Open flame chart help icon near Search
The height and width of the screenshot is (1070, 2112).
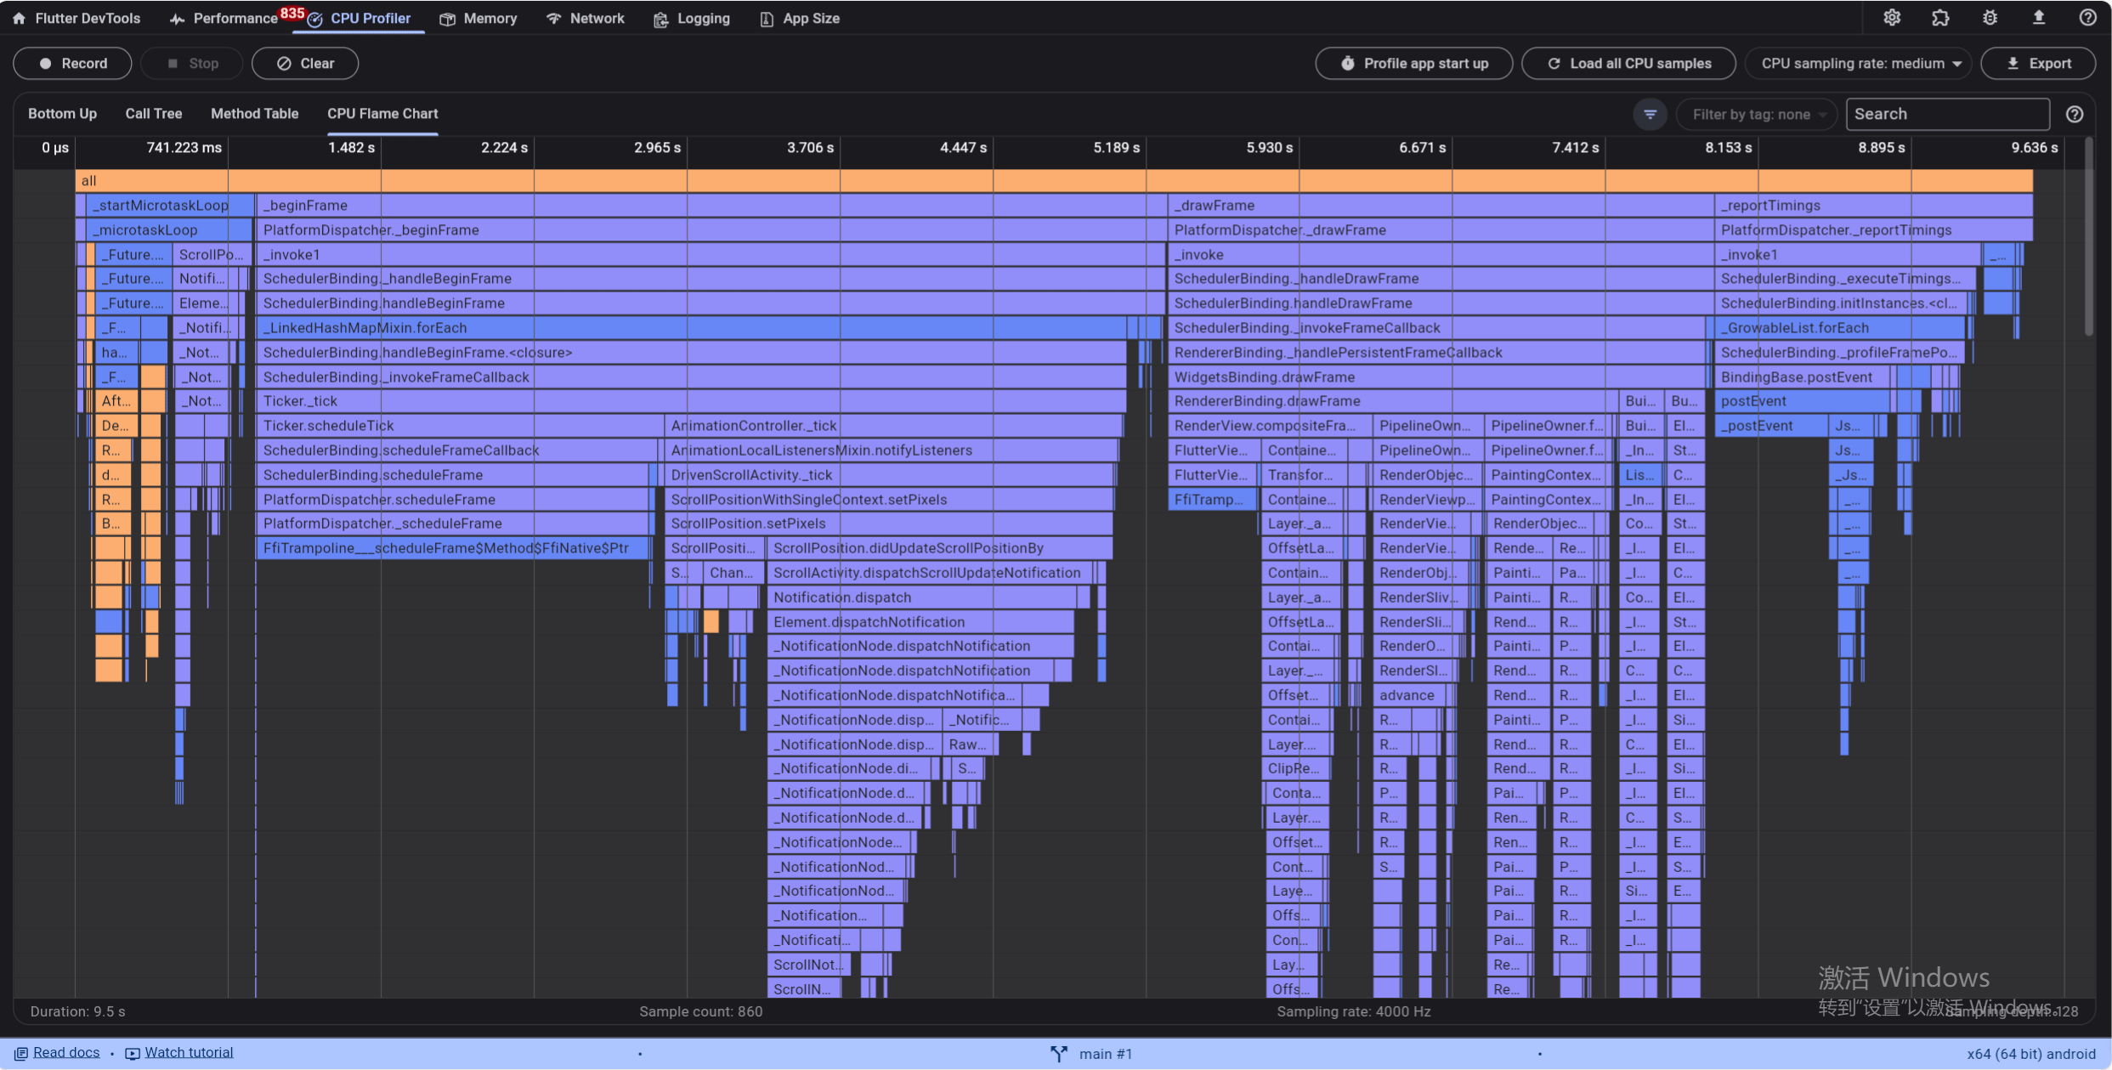coord(2075,114)
